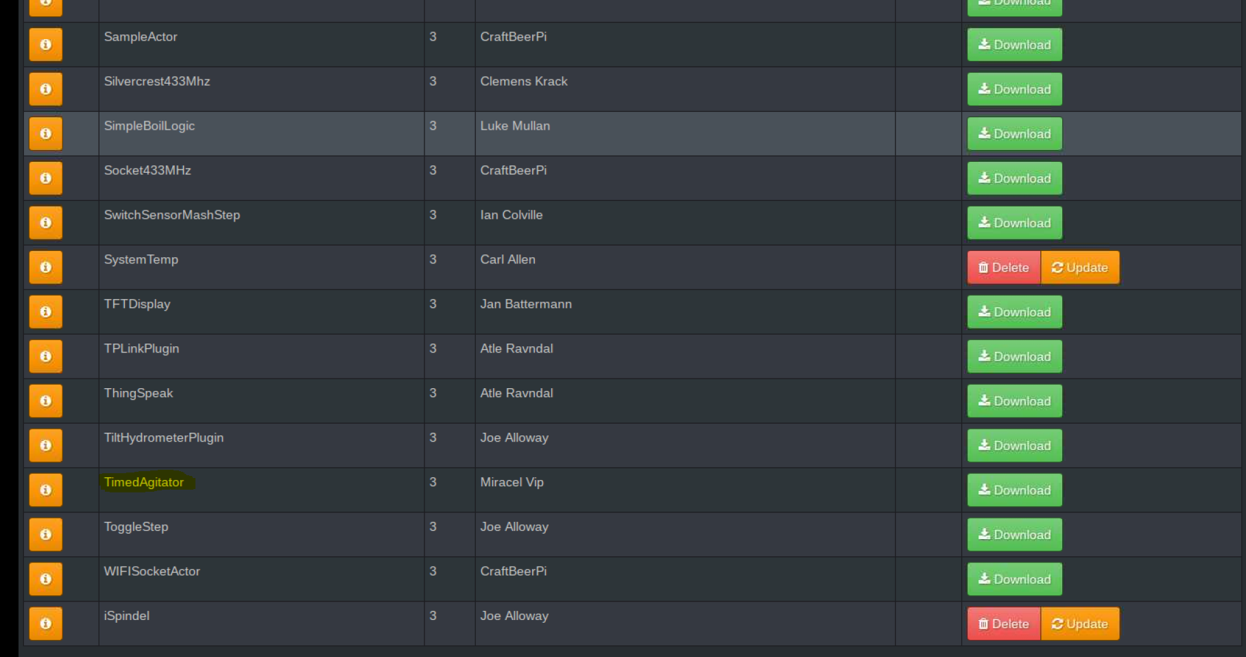The width and height of the screenshot is (1246, 657).
Task: Click info icon beside SimpleBoilLogic
Action: [x=45, y=134]
